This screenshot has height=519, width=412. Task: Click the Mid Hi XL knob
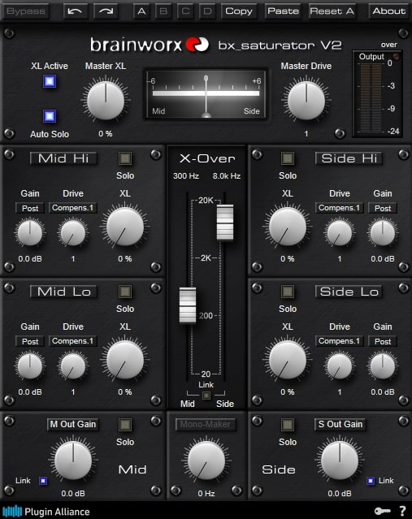[x=125, y=227]
